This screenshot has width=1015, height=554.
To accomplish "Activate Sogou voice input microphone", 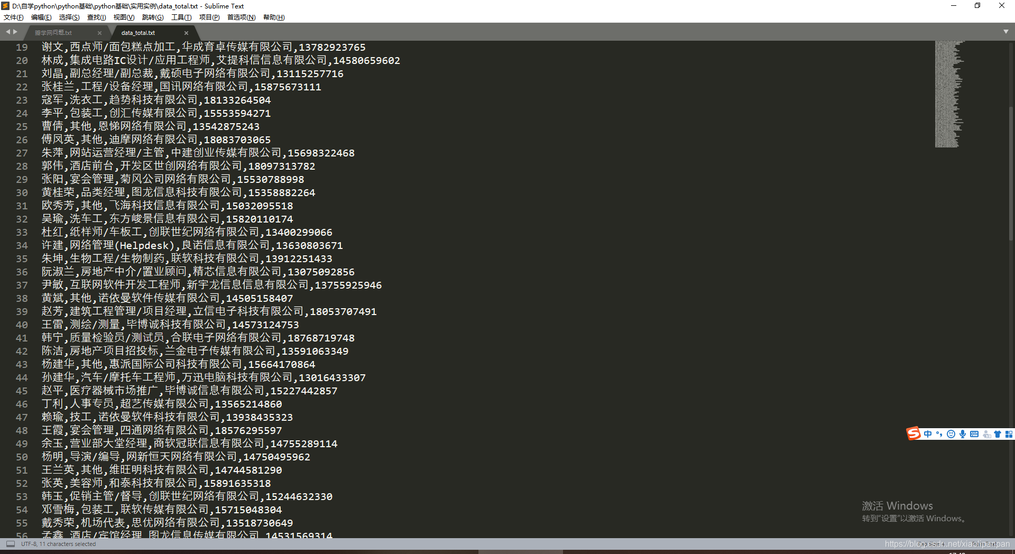I will pyautogui.click(x=963, y=434).
